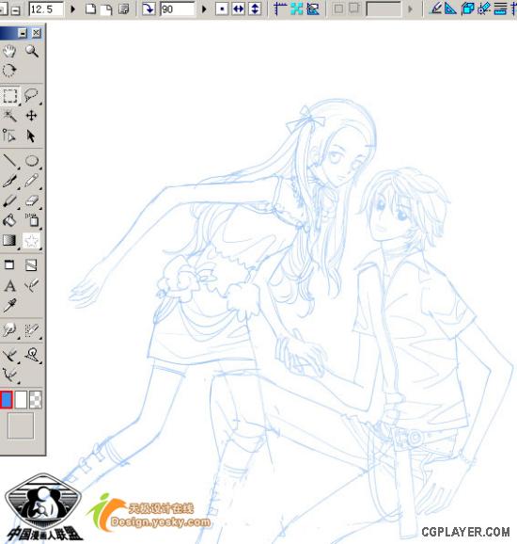Select the black Pointer arrow tool

(31, 136)
